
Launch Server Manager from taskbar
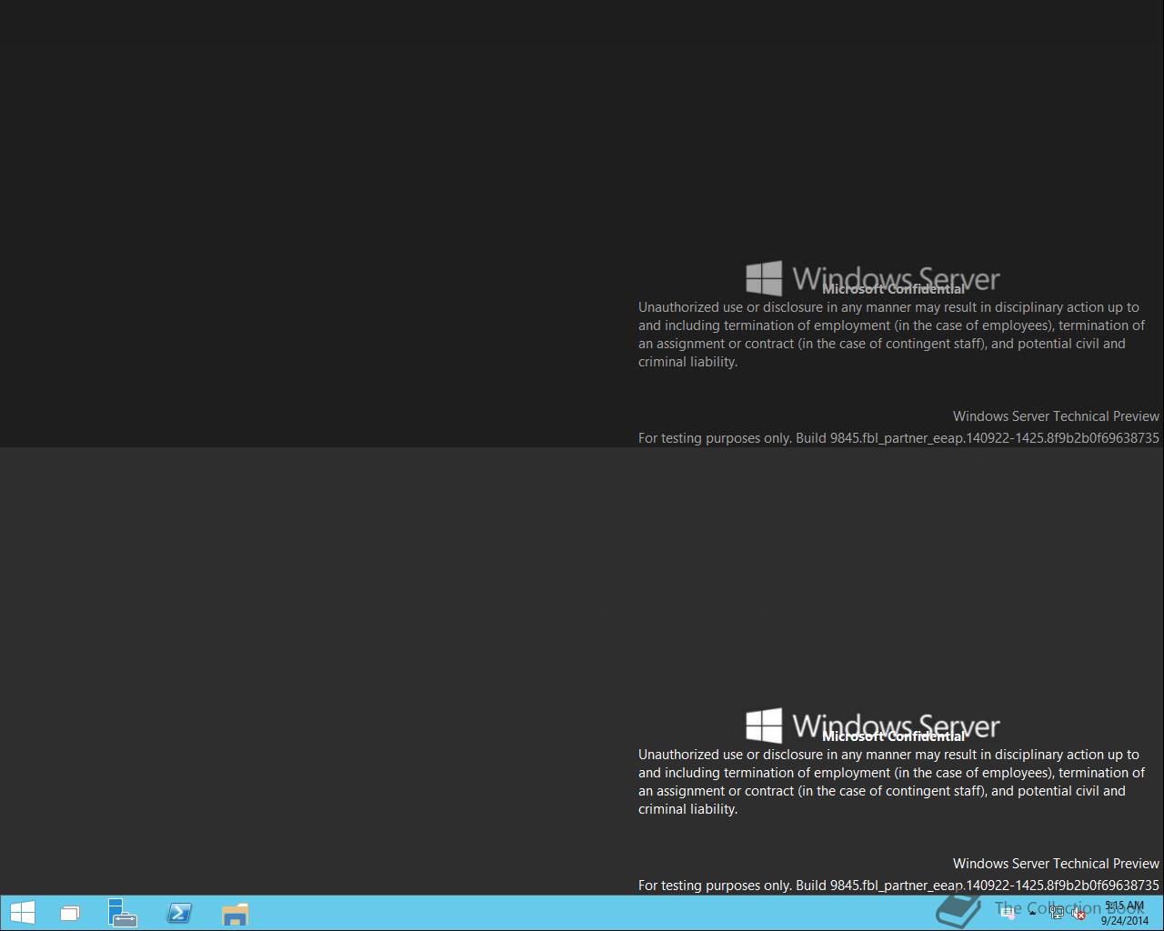point(122,913)
